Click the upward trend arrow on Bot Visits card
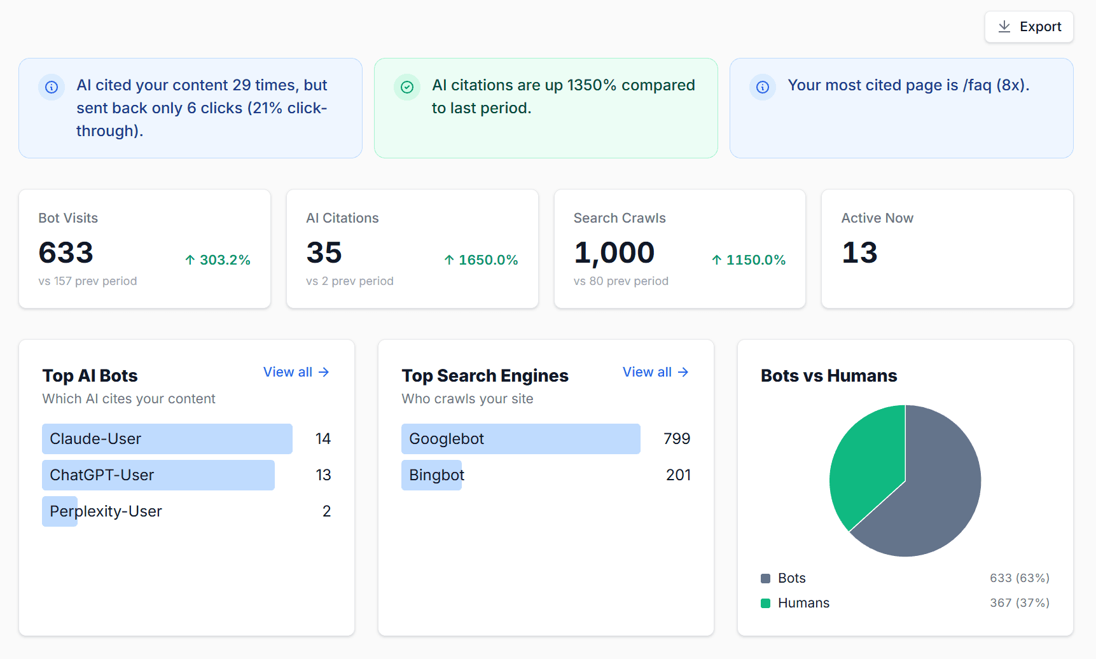Image resolution: width=1096 pixels, height=659 pixels. coord(189,260)
